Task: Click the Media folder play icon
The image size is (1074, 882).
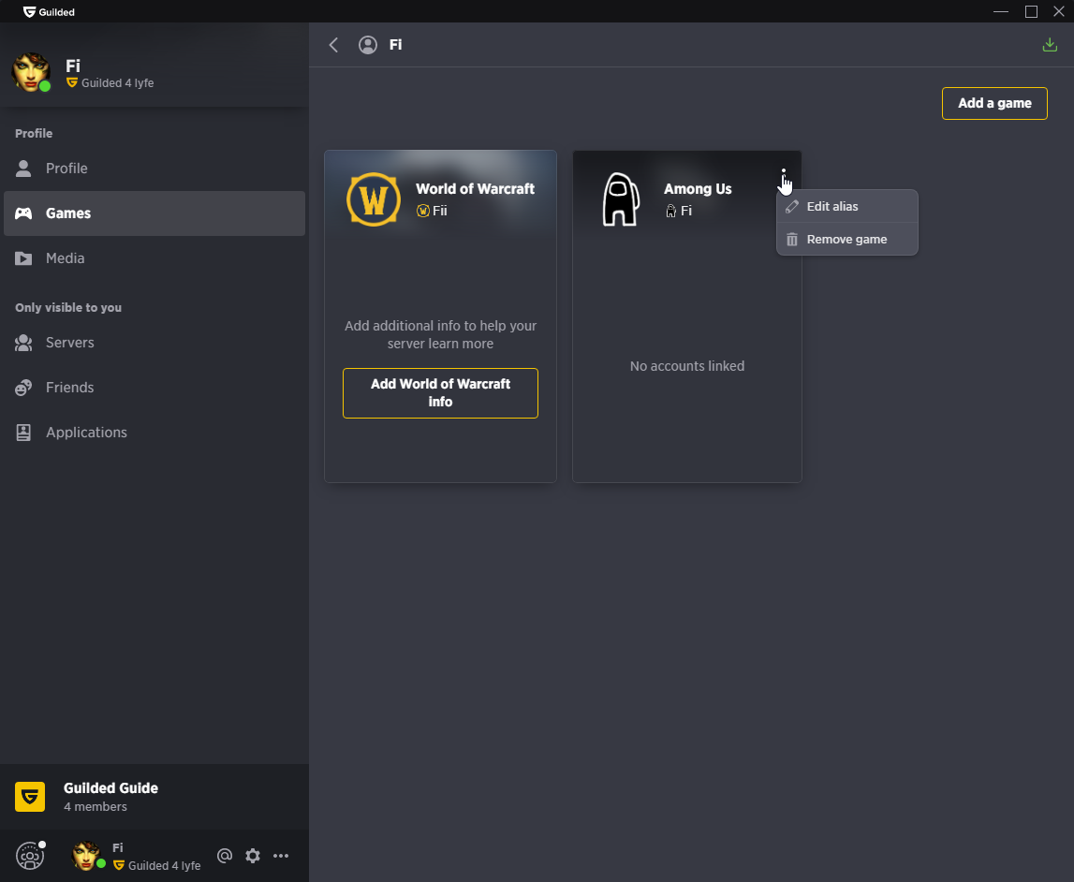Action: pyautogui.click(x=23, y=258)
